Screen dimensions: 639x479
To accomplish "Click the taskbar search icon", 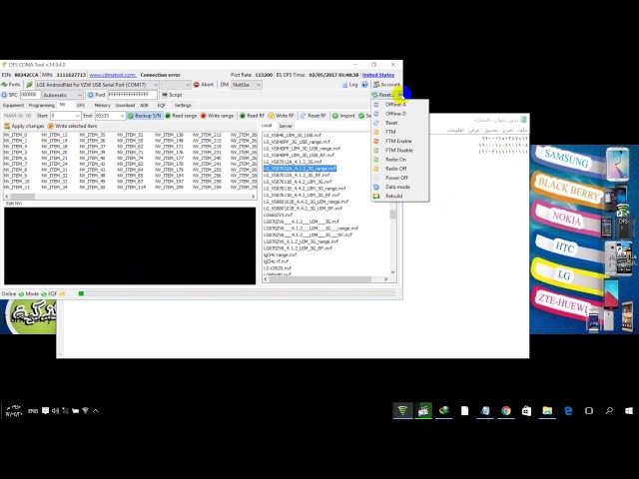I will coord(609,410).
